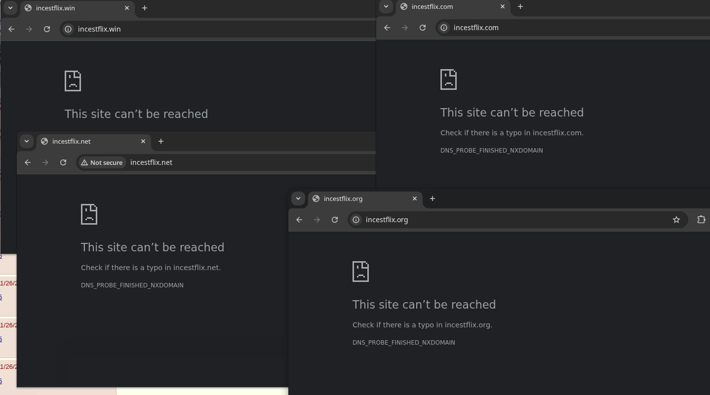Image resolution: width=710 pixels, height=395 pixels.
Task: Click "This site can't be reached" in incestflix.com window
Action: click(x=512, y=113)
